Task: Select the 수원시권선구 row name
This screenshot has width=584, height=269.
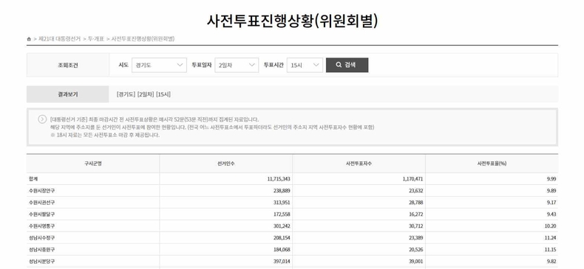Action: pos(41,203)
